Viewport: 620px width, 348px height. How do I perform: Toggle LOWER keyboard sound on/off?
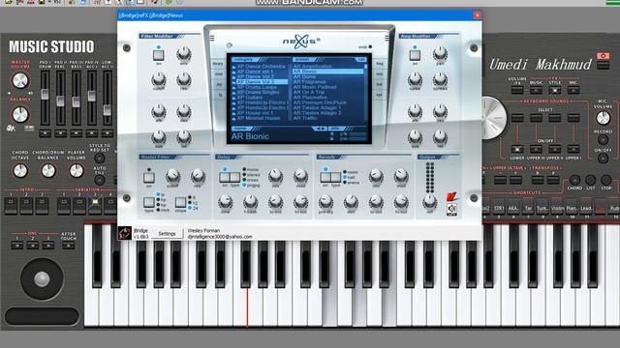click(x=517, y=150)
